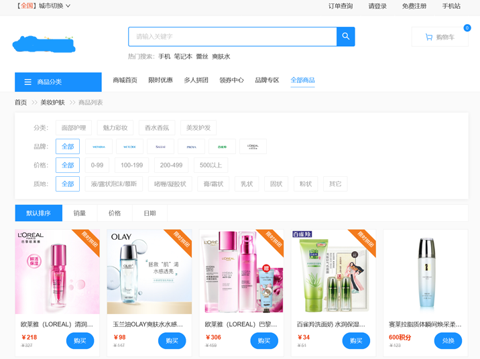Select the green 百雀羚 brand logo filter

tap(223, 147)
